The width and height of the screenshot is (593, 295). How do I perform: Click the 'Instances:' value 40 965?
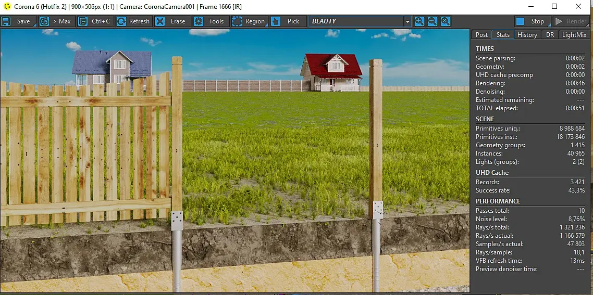point(576,153)
